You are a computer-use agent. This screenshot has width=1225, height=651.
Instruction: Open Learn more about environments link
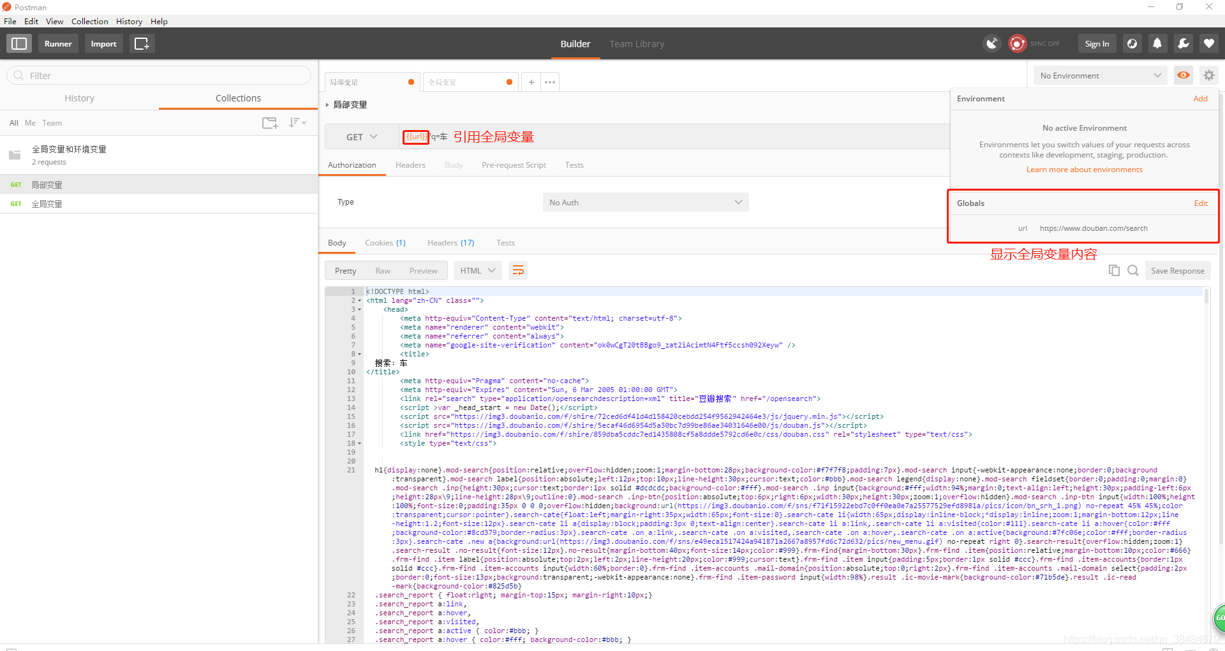coord(1084,170)
